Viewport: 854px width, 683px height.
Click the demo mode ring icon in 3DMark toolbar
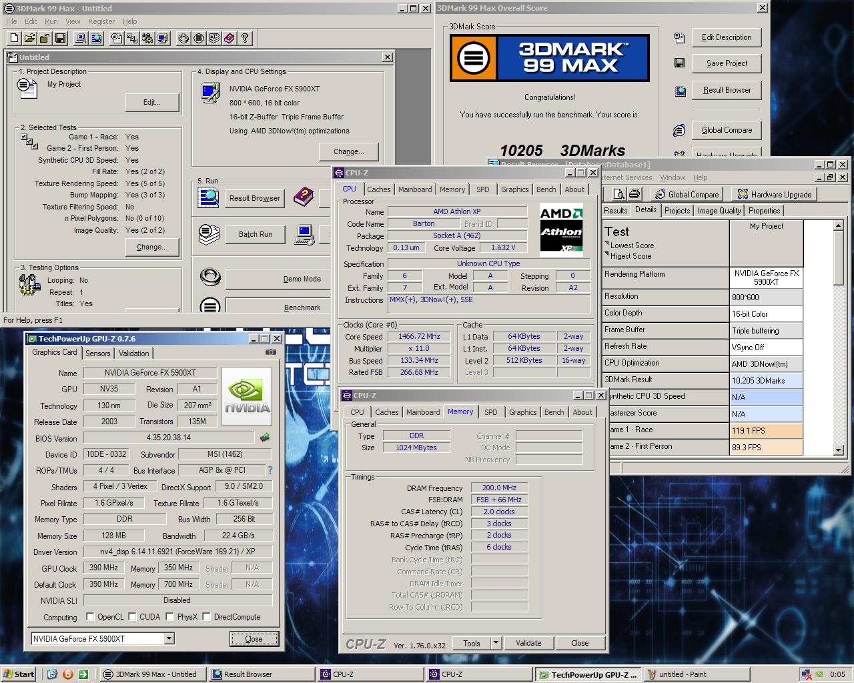[183, 39]
